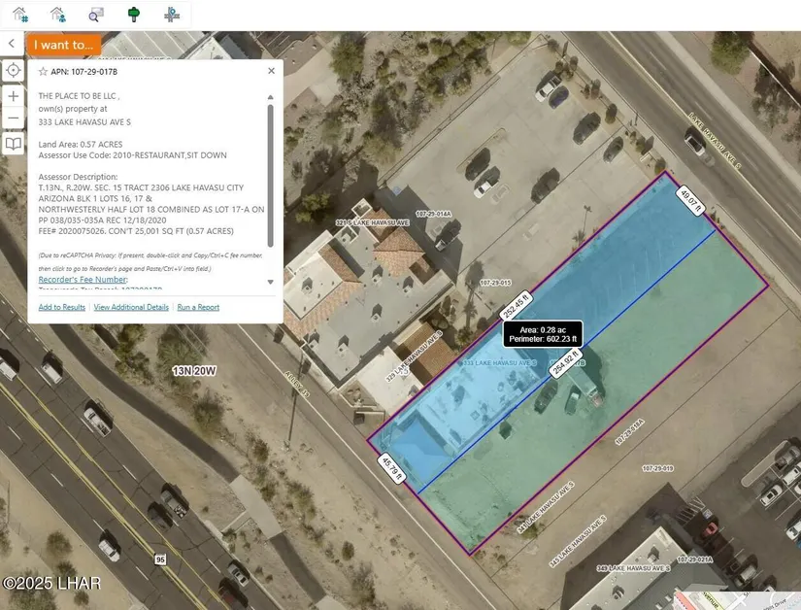This screenshot has width=801, height=610.
Task: Open the book-shaped bookmarks button
Action: tap(13, 144)
